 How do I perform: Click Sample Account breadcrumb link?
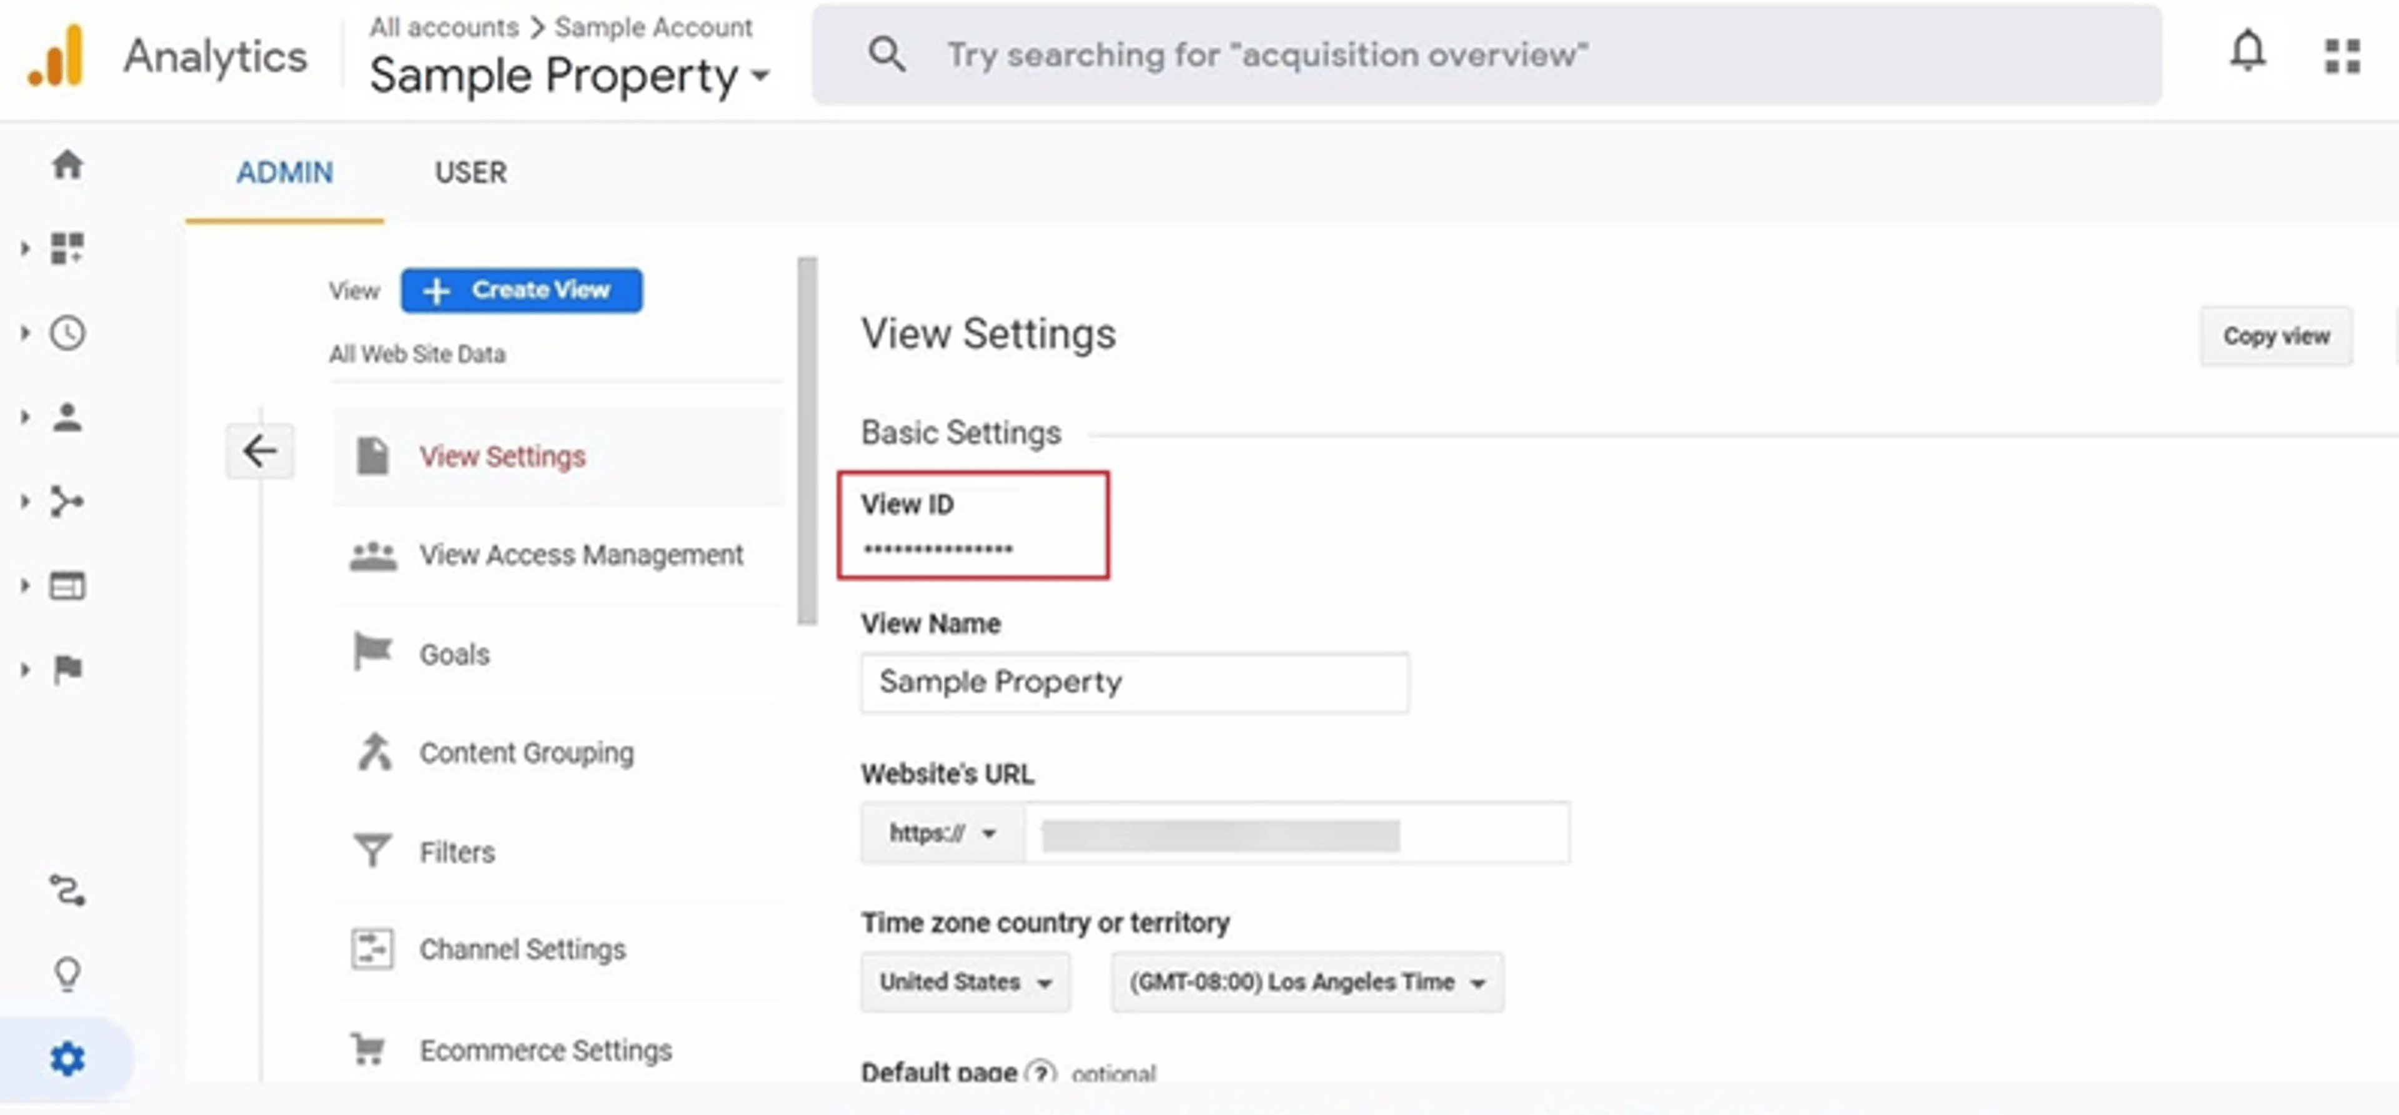click(x=653, y=27)
